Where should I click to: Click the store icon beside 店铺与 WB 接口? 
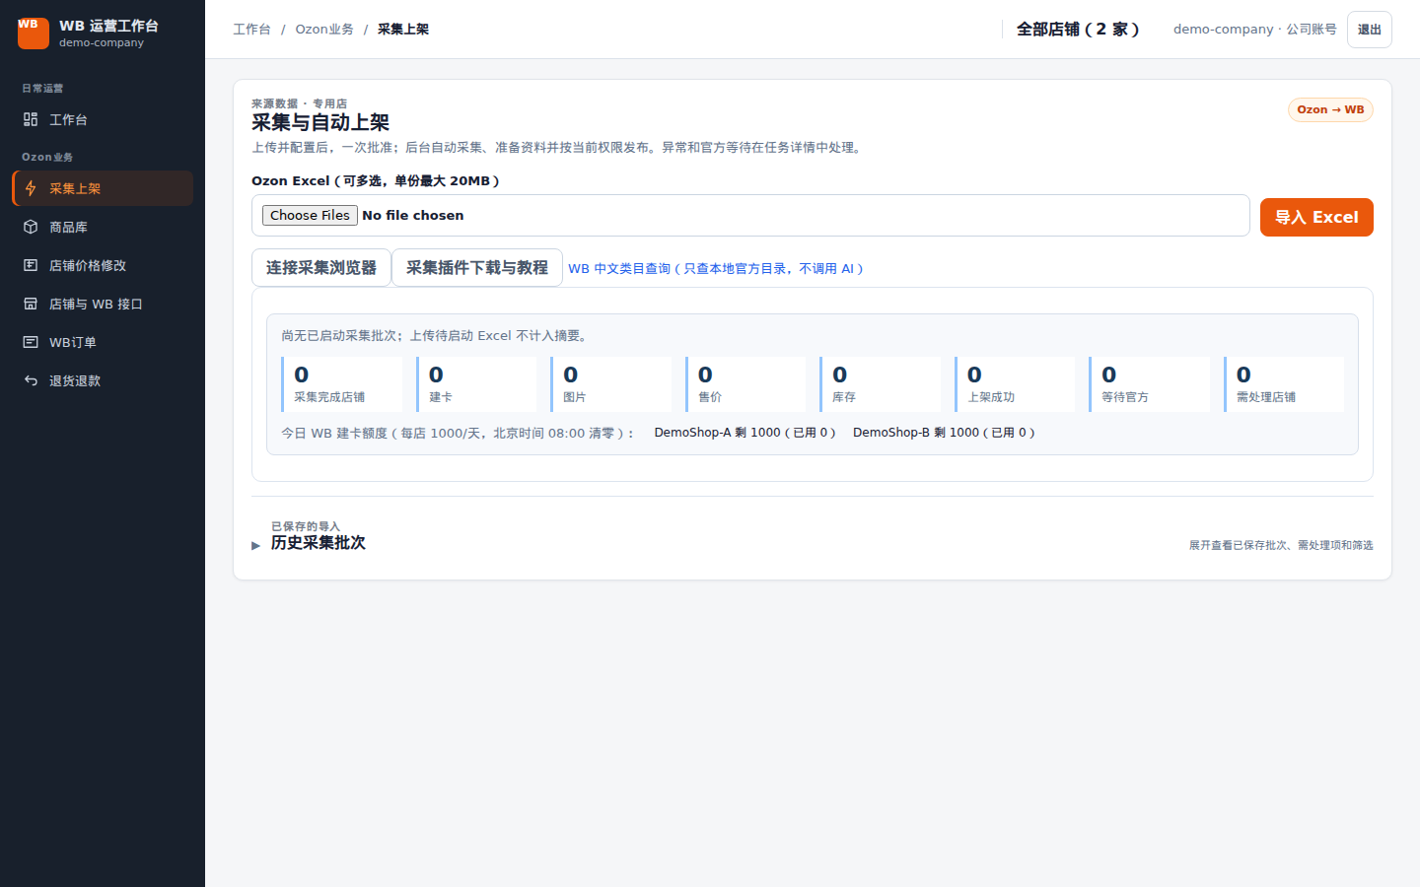(31, 304)
